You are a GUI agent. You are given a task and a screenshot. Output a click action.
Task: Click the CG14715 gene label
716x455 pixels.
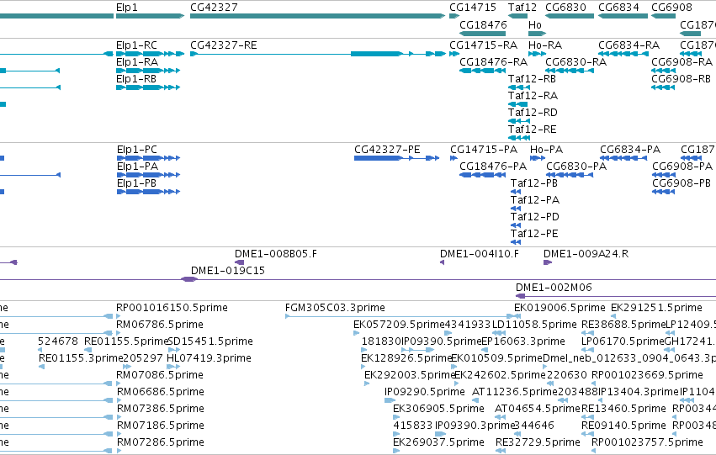[x=473, y=8]
